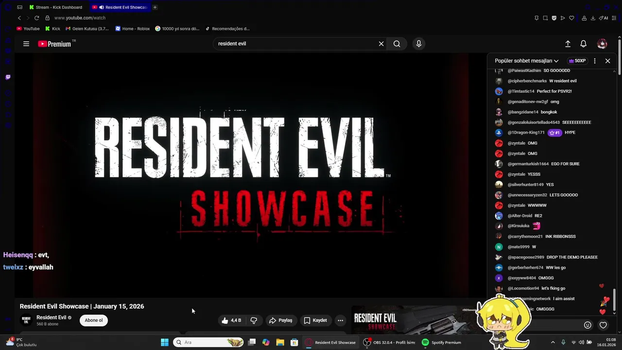Open Windows Start button
This screenshot has width=622, height=350.
pyautogui.click(x=165, y=342)
